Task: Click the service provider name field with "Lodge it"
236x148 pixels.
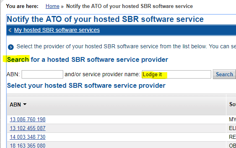Action: 176,74
